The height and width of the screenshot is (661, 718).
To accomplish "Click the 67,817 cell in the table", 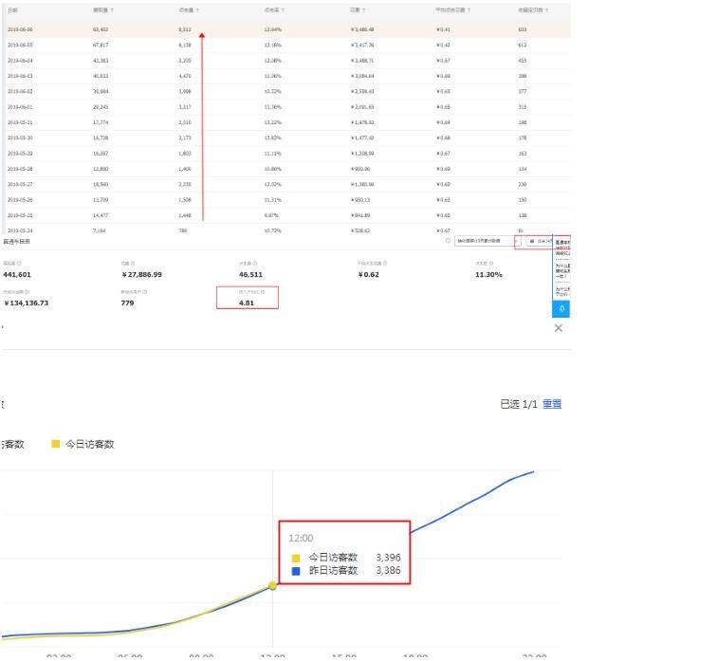I will (x=101, y=45).
